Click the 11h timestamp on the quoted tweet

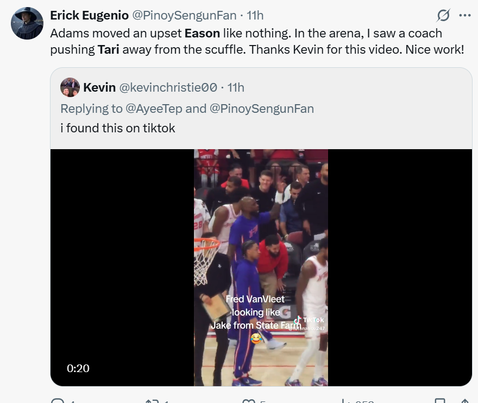point(236,87)
